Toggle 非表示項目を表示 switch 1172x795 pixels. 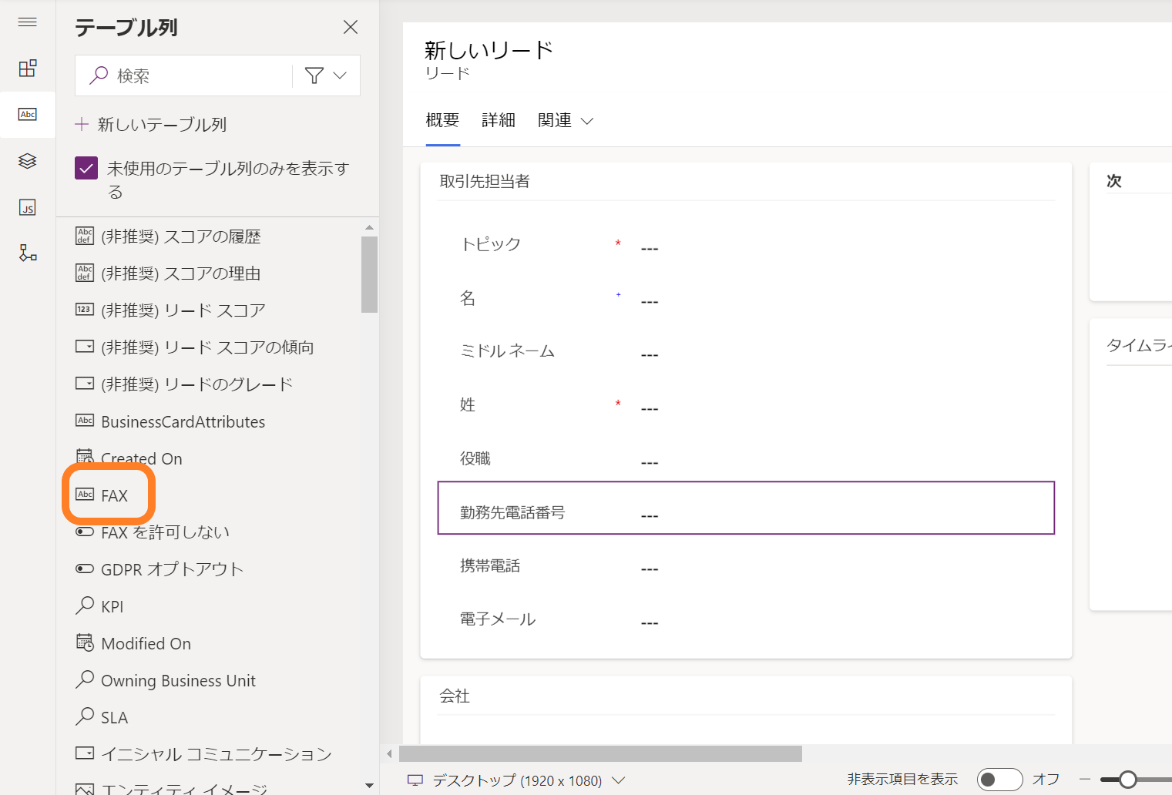(x=999, y=780)
